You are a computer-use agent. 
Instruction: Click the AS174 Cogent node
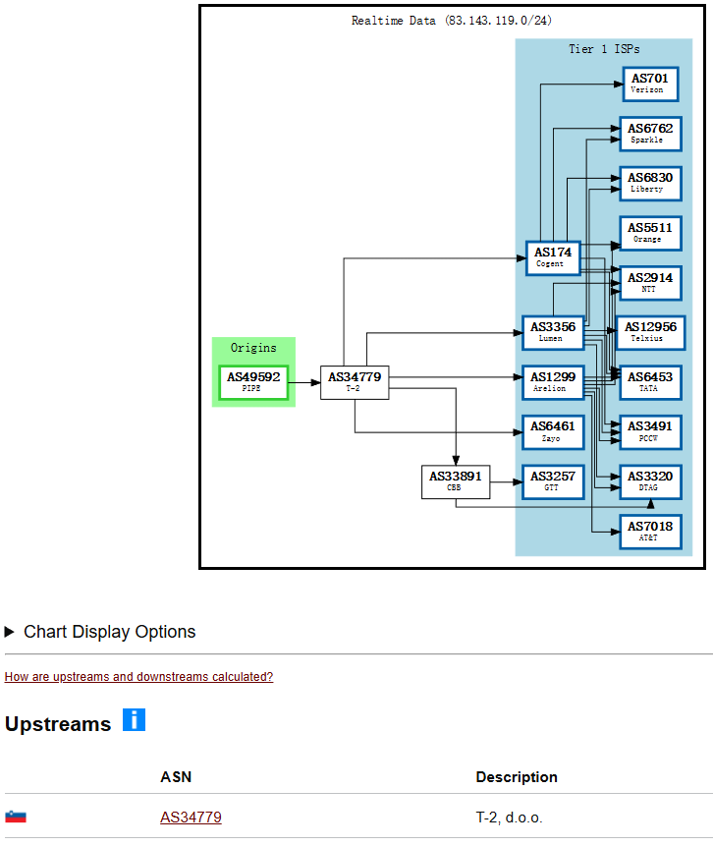click(x=554, y=257)
